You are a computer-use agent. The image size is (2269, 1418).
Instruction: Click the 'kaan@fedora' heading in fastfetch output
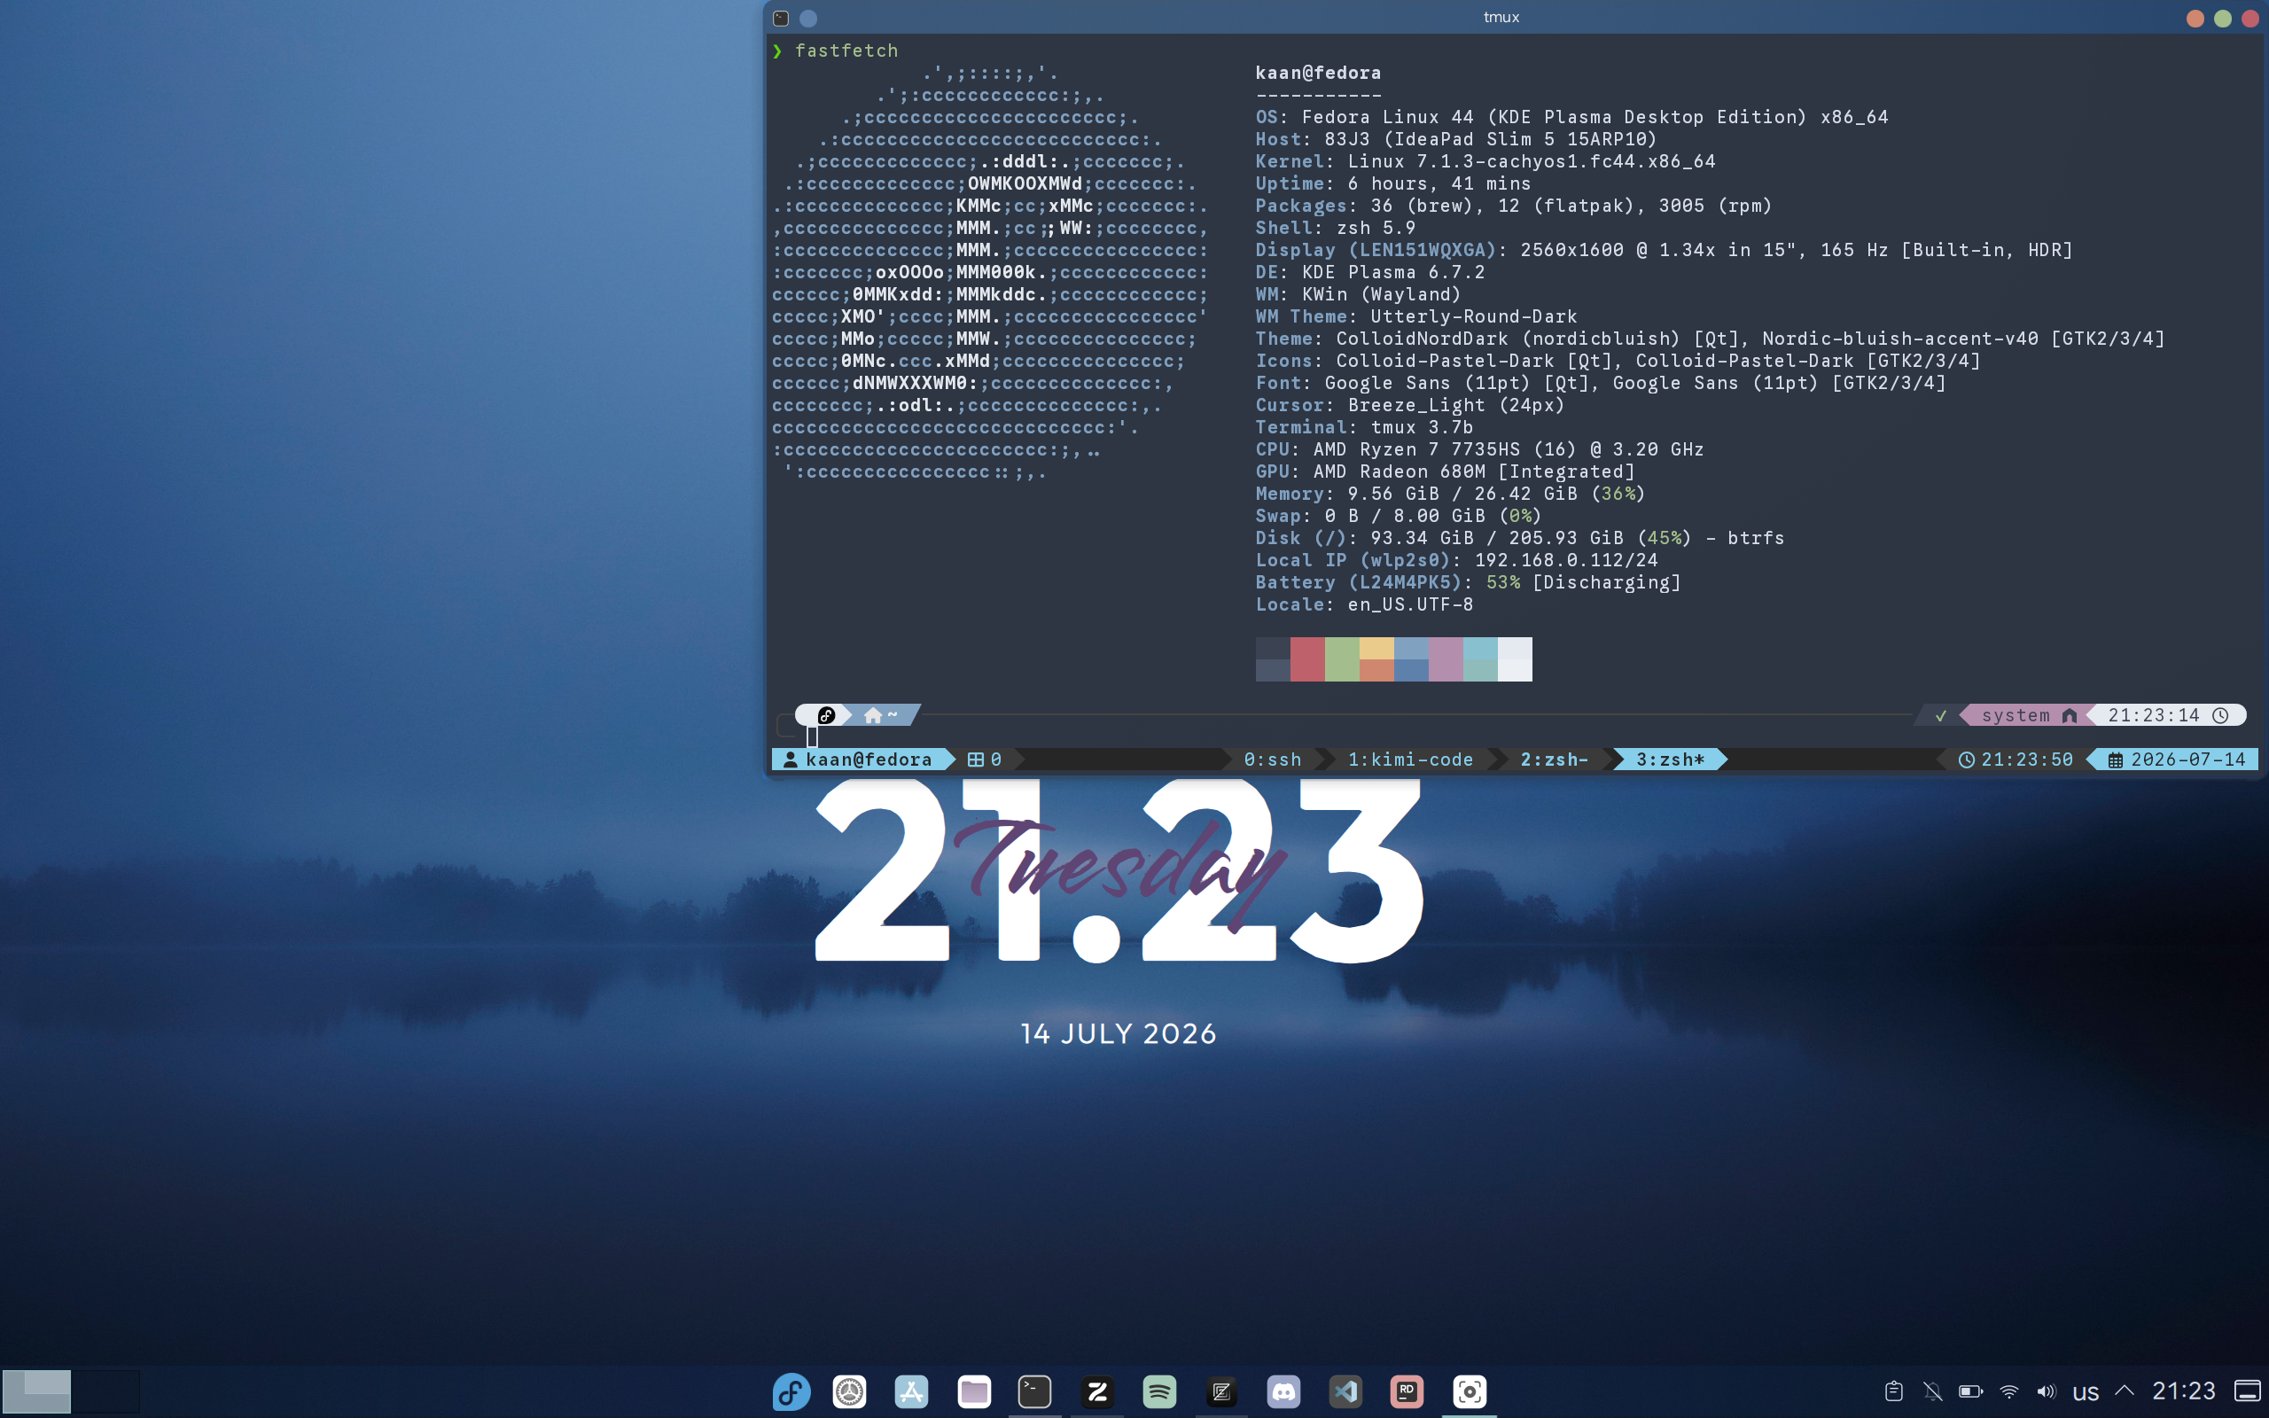click(1317, 74)
